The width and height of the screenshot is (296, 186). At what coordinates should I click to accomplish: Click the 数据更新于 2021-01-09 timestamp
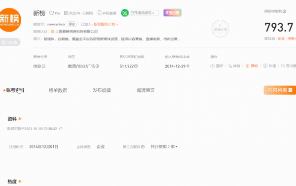(x=32, y=129)
